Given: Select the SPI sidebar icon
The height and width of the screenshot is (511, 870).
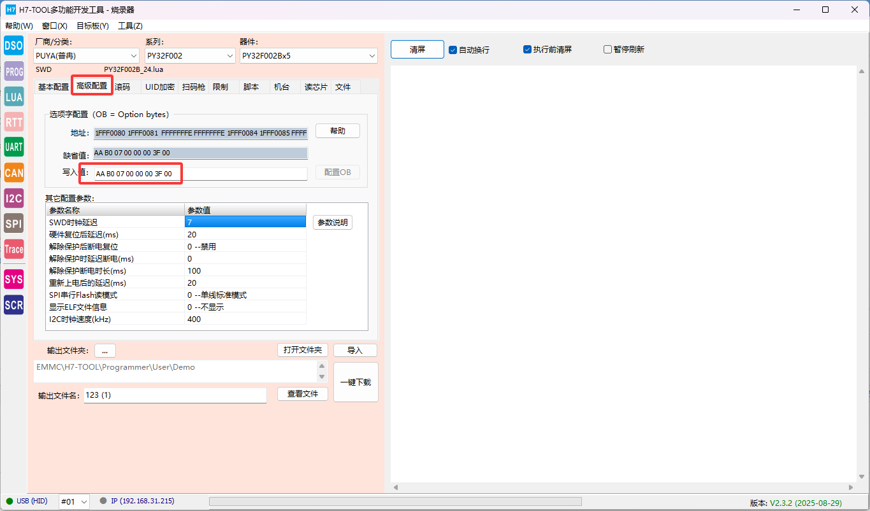Looking at the screenshot, I should pyautogui.click(x=14, y=223).
